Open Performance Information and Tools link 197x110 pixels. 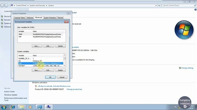pos(15,99)
